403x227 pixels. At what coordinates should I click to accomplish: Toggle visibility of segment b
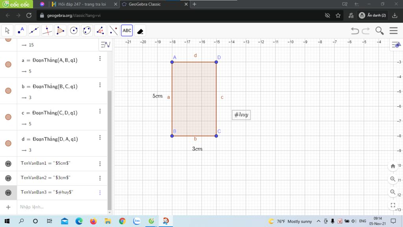pyautogui.click(x=8, y=91)
